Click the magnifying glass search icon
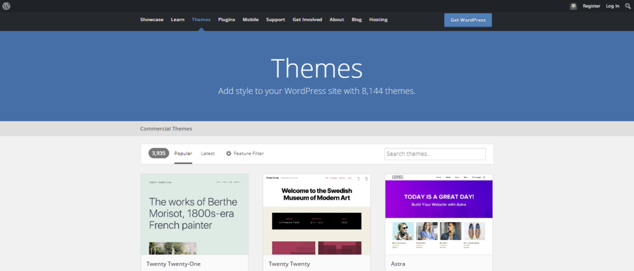The image size is (634, 271). point(628,6)
